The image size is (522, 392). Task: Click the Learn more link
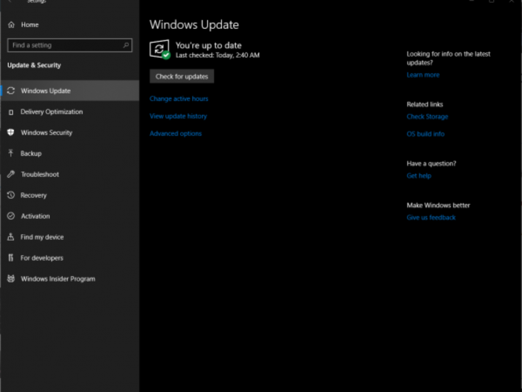tap(423, 75)
